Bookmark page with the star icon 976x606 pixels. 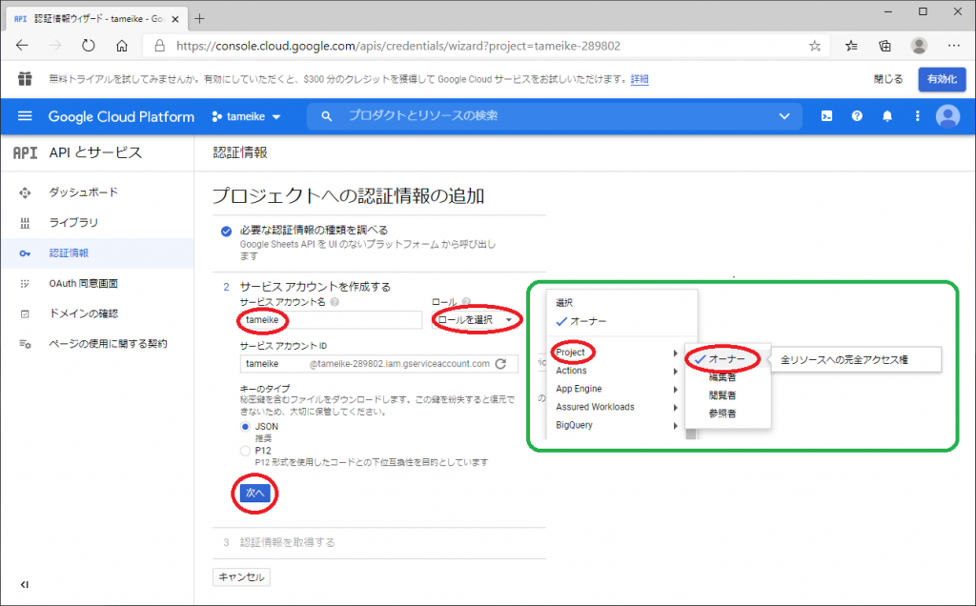pos(815,46)
